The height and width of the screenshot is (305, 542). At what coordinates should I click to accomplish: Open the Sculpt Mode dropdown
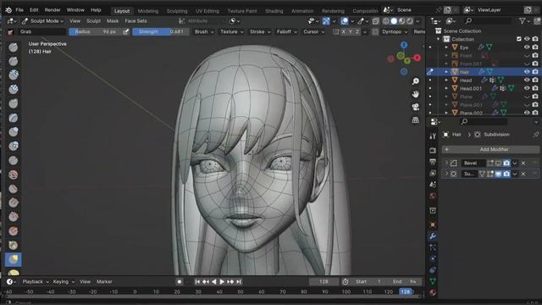pyautogui.click(x=42, y=21)
